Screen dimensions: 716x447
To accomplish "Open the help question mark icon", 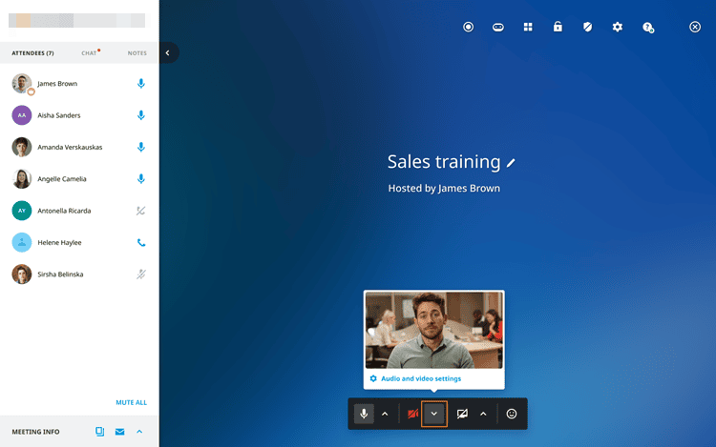I will tap(648, 28).
